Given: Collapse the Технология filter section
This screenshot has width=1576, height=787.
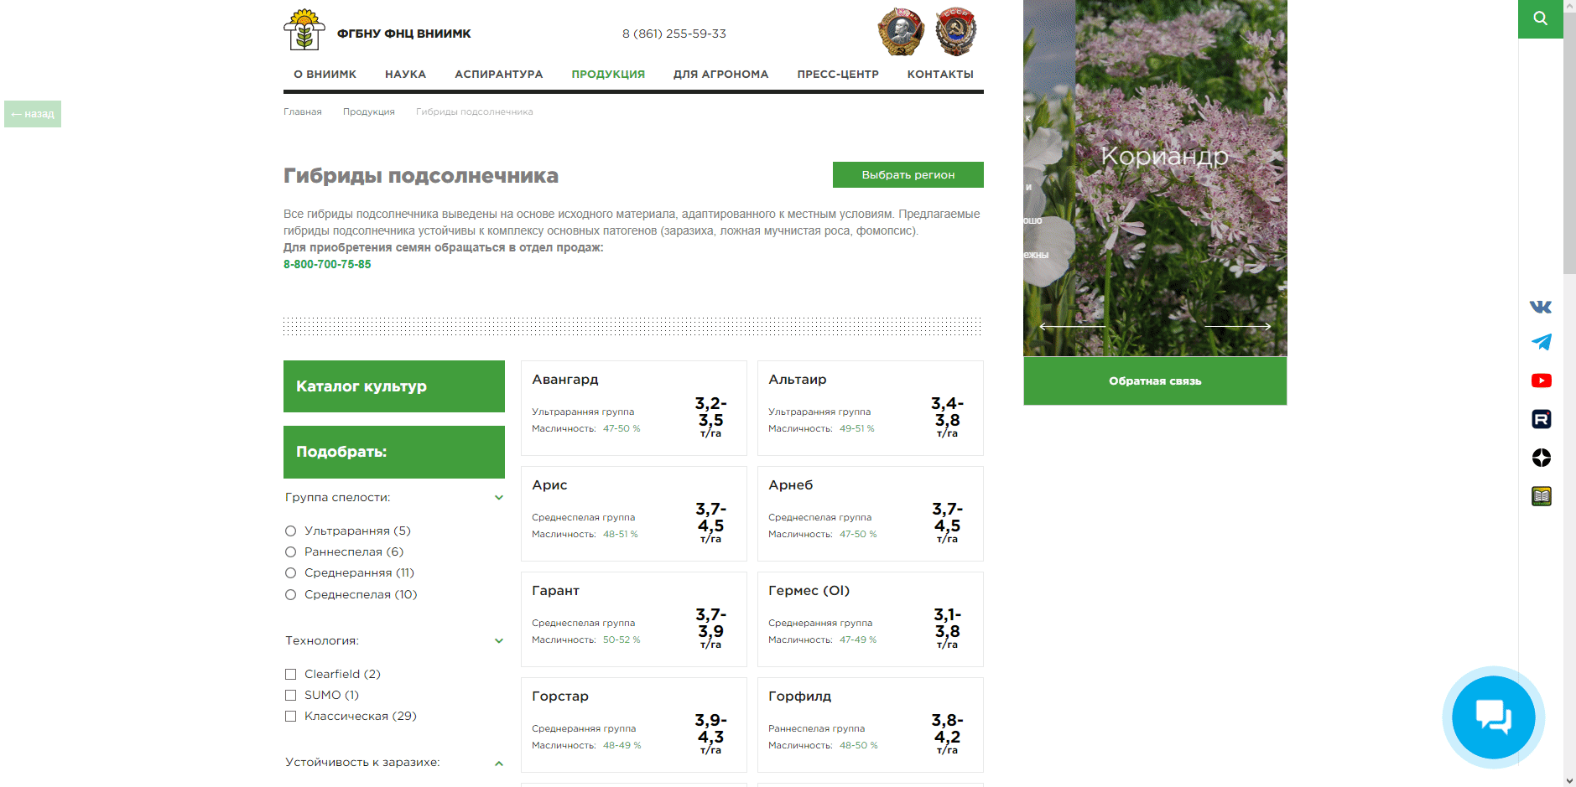Looking at the screenshot, I should click(499, 641).
